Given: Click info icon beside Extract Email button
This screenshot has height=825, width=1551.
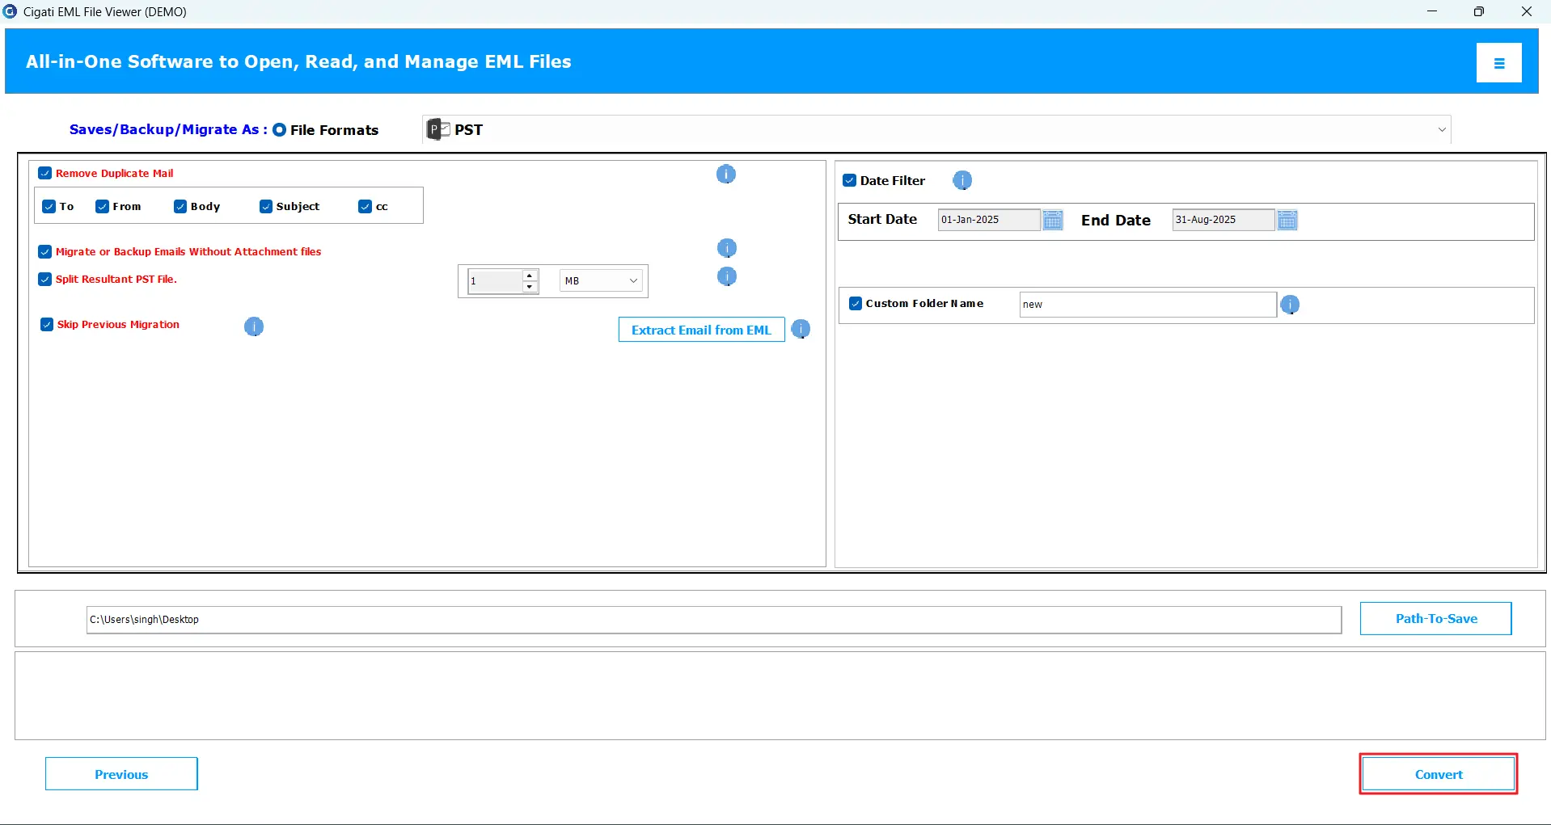Looking at the screenshot, I should click(801, 330).
